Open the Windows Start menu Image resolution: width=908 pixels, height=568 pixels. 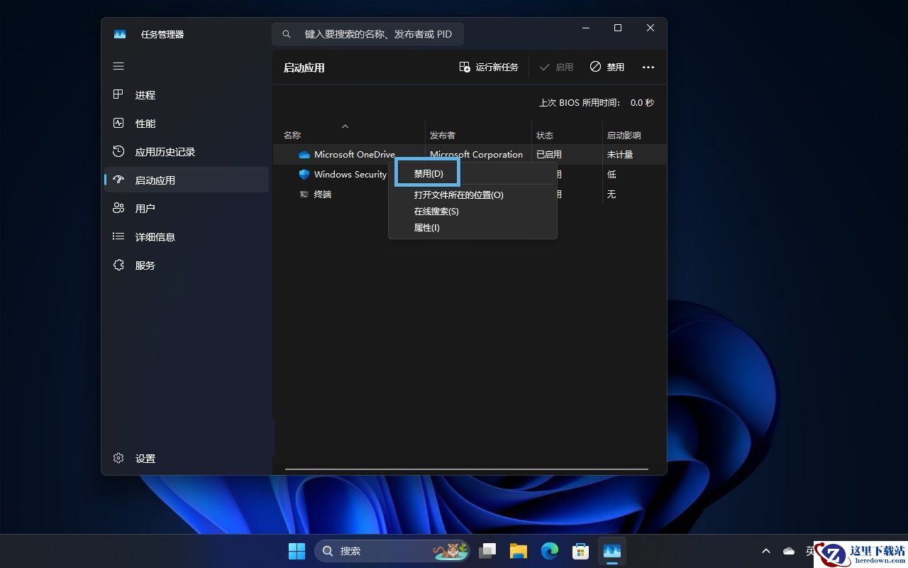[297, 551]
